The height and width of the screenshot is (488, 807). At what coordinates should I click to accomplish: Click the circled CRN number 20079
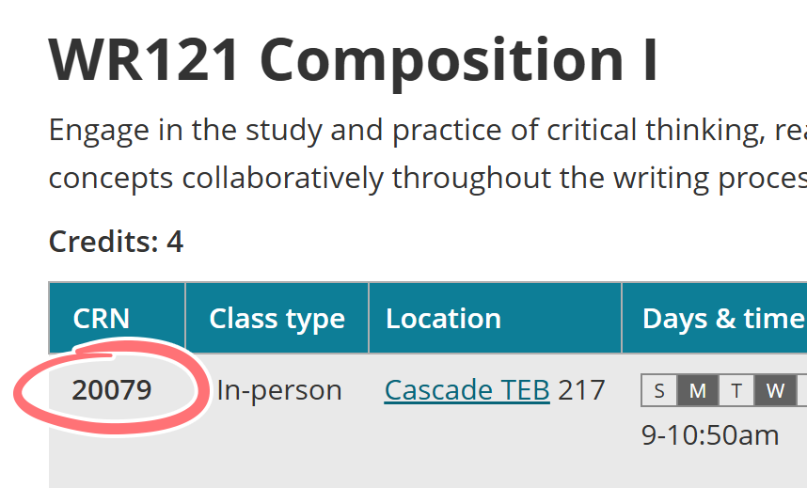coord(112,389)
